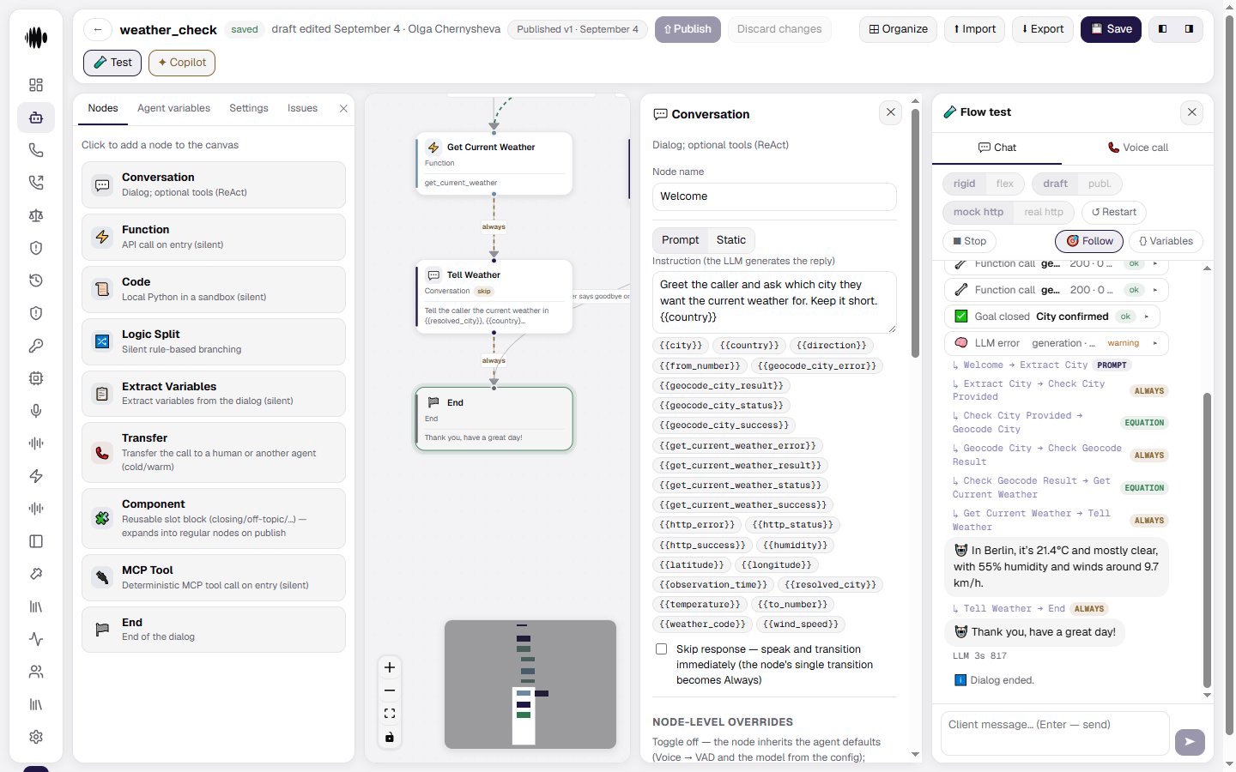Open the Voice call tab

(1137, 148)
